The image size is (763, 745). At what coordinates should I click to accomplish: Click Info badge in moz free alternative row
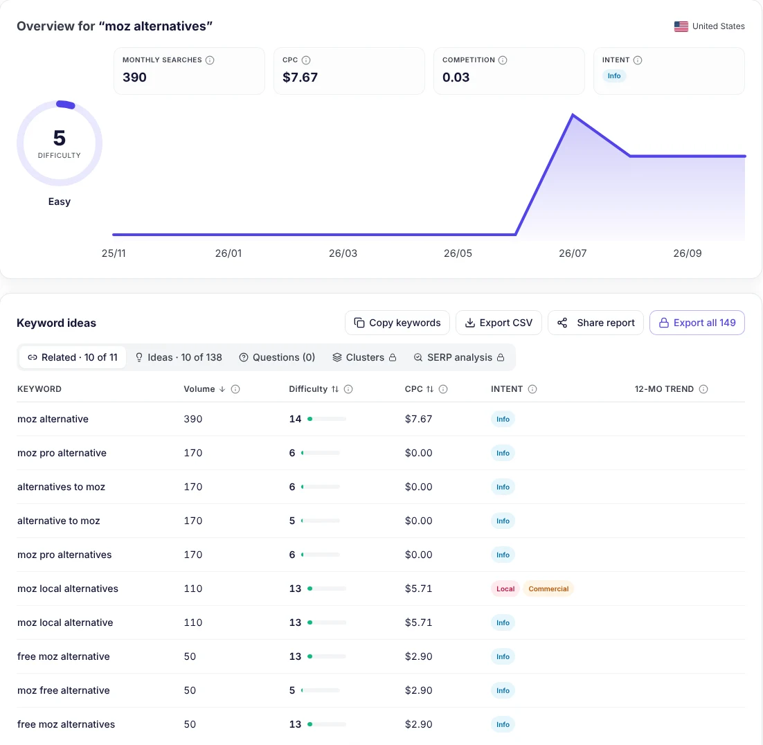[x=503, y=690]
